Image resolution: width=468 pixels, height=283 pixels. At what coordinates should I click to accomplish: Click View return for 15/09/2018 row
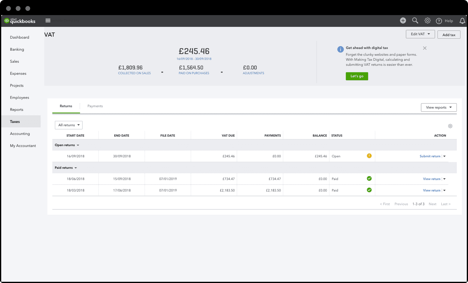(x=431, y=179)
